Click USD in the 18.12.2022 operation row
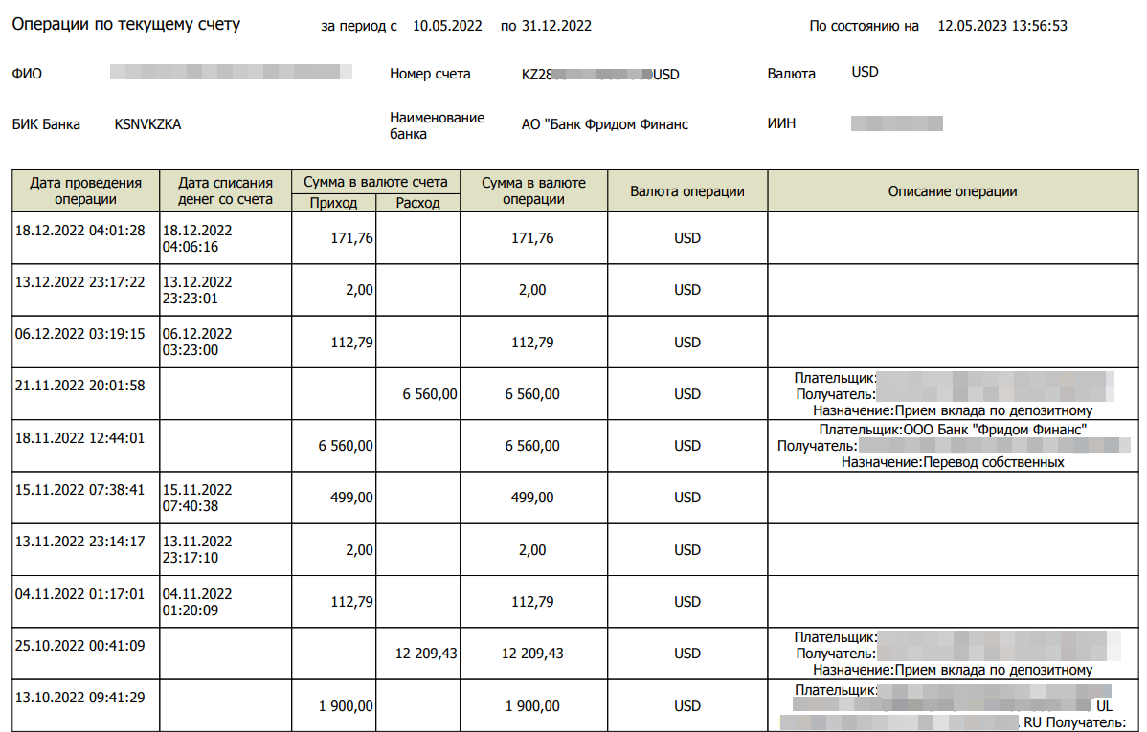 687,238
